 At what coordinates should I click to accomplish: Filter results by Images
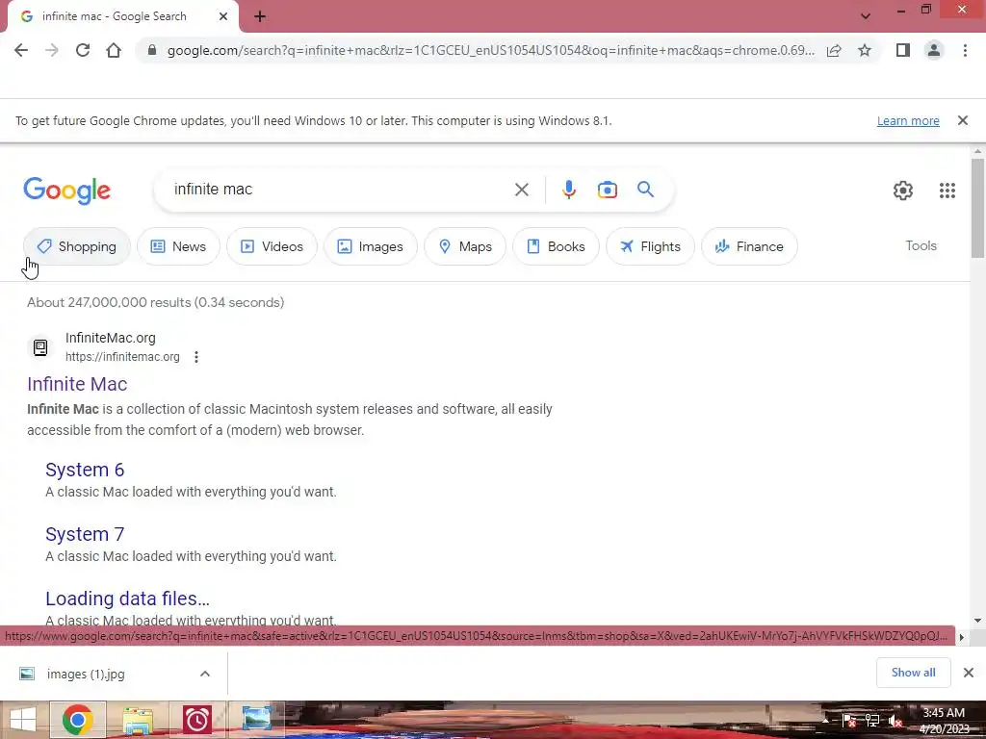(371, 246)
